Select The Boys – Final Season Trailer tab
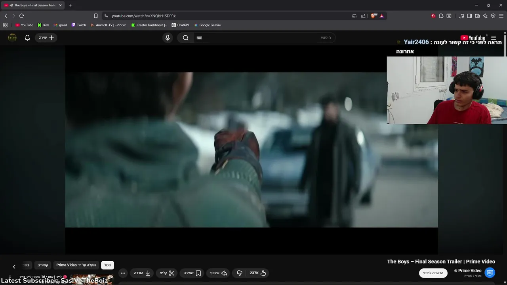Image resolution: width=507 pixels, height=285 pixels. (x=32, y=5)
